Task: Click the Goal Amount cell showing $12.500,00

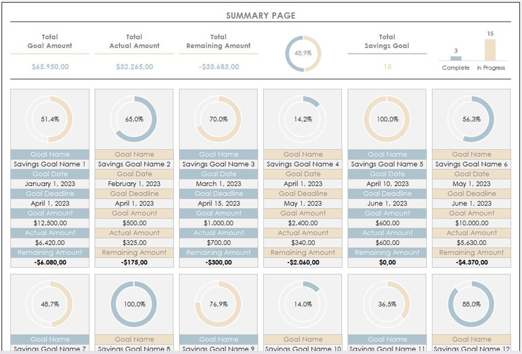Action: tap(50, 223)
